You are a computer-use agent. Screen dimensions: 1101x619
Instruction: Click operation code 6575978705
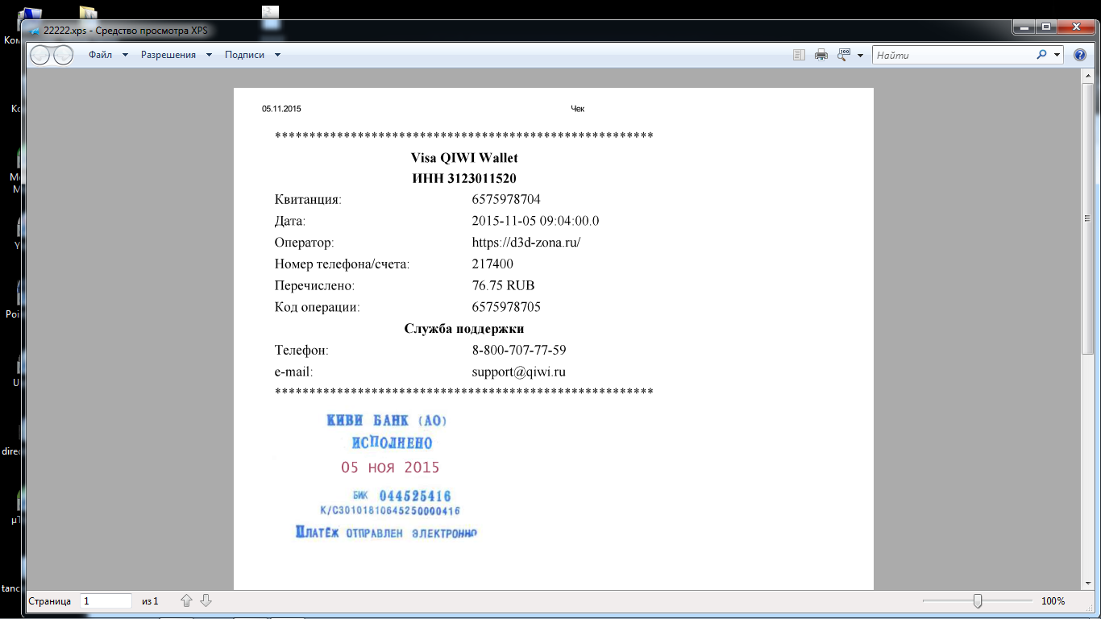506,307
